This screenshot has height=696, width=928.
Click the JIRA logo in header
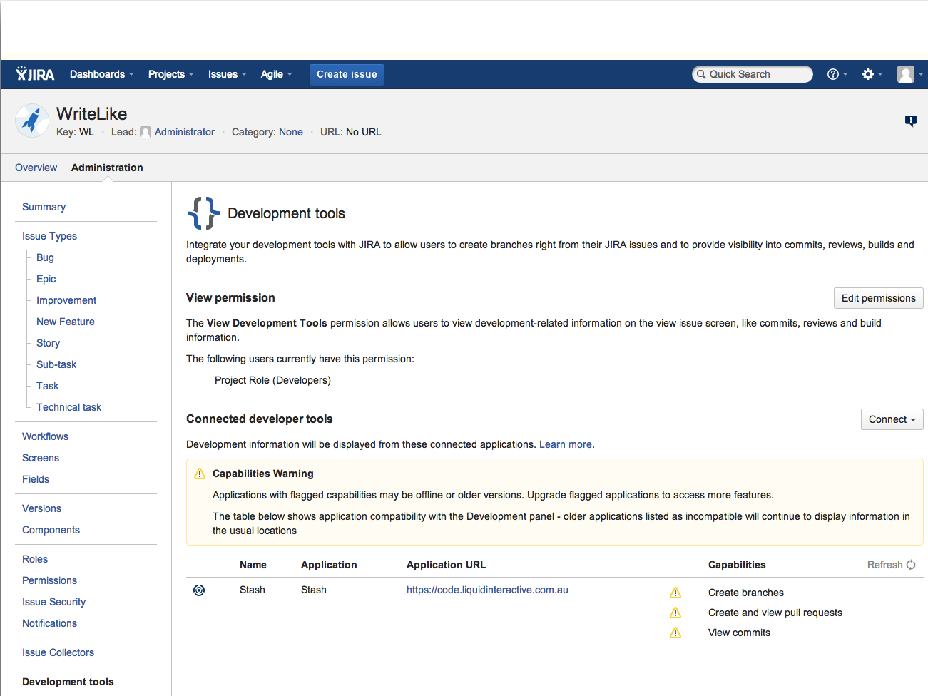point(35,74)
